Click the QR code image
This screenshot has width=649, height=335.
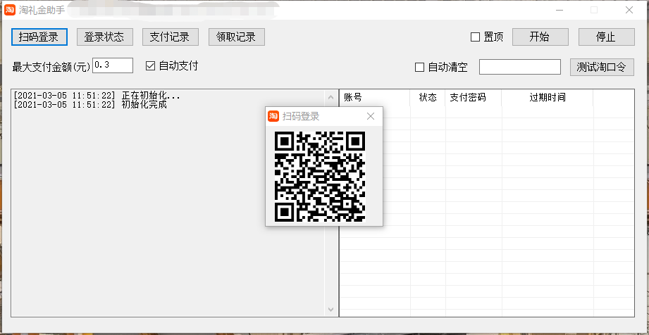(320, 177)
